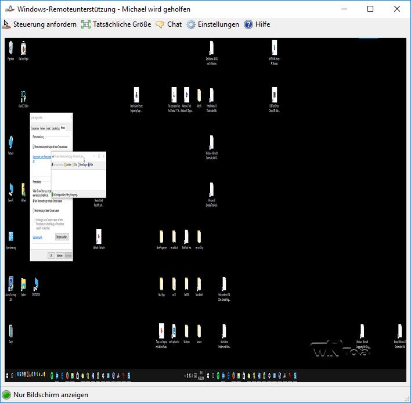The width and height of the screenshot is (411, 403).
Task: Click the Steuerung anfordern toolbar icon
Action: 6,24
